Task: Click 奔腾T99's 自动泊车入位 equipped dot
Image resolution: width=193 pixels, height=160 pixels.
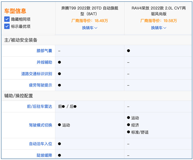Action: pos(59,144)
